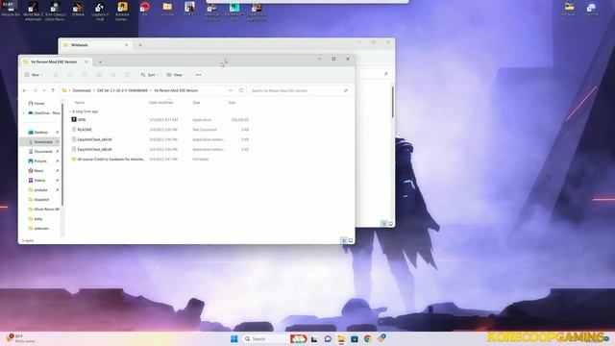The height and width of the screenshot is (346, 615).
Task: Sort files by the Name column header
Action: (x=80, y=103)
